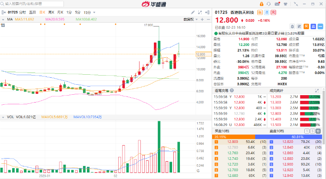Click the light-blue minus button beside sell
This screenshot has height=179, width=326.
(x=320, y=27)
